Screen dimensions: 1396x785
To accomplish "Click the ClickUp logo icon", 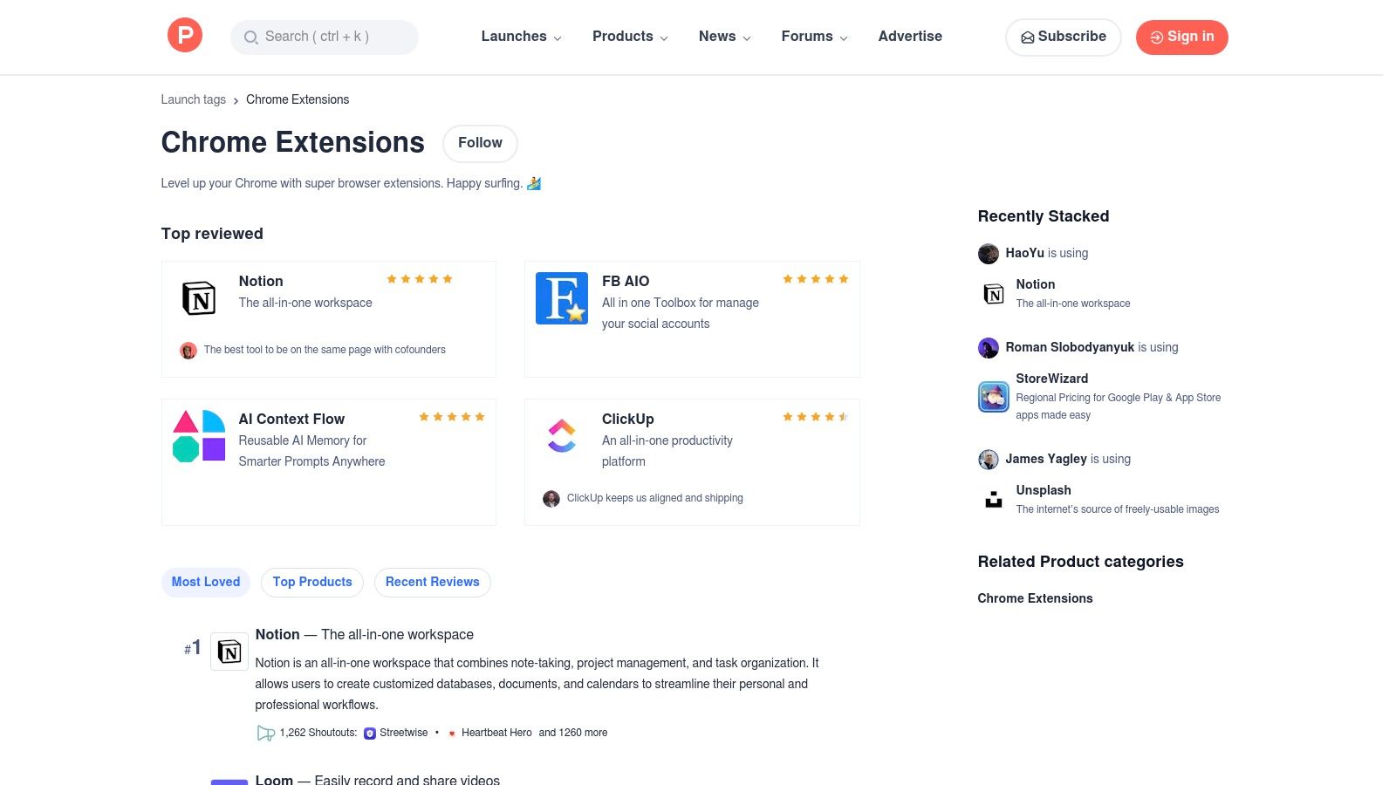I will click(x=561, y=435).
